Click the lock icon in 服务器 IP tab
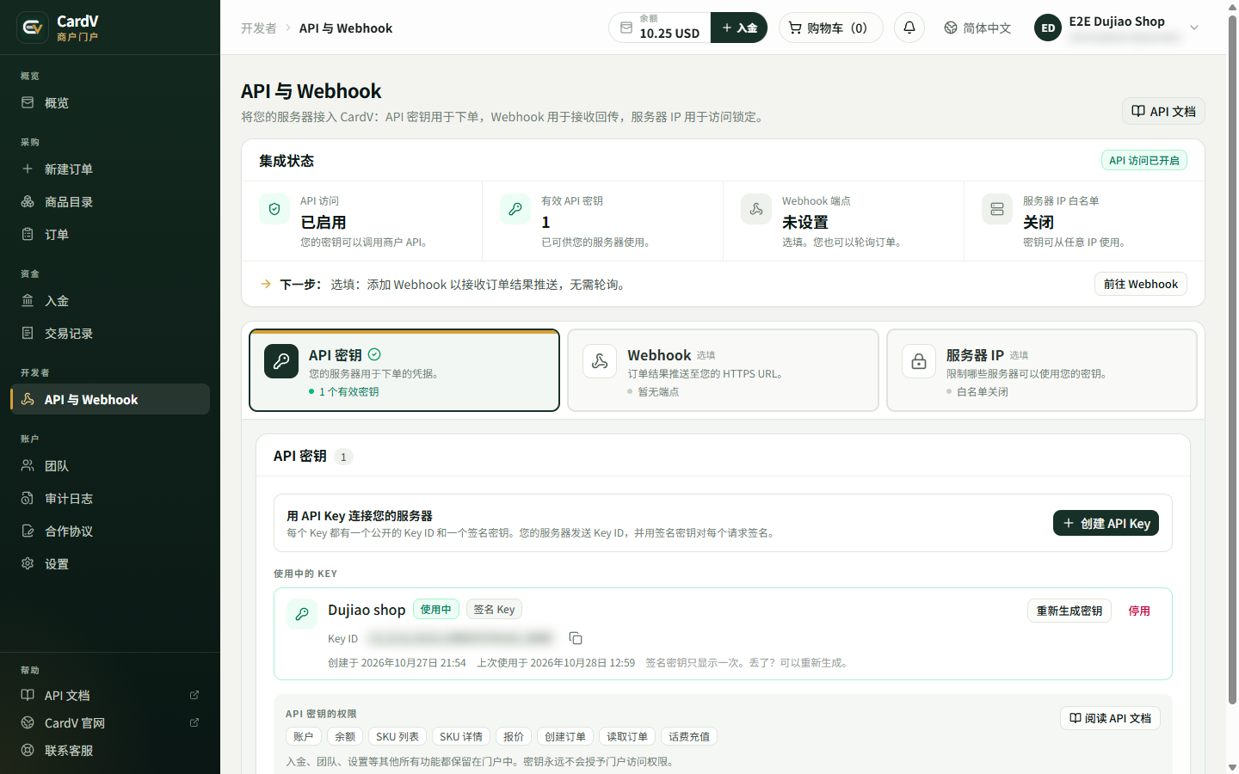Screen dimensions: 1239x774 (x=919, y=361)
